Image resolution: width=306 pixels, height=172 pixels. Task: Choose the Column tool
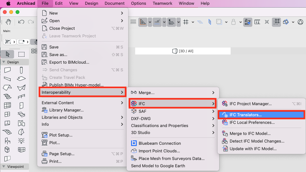(21, 70)
